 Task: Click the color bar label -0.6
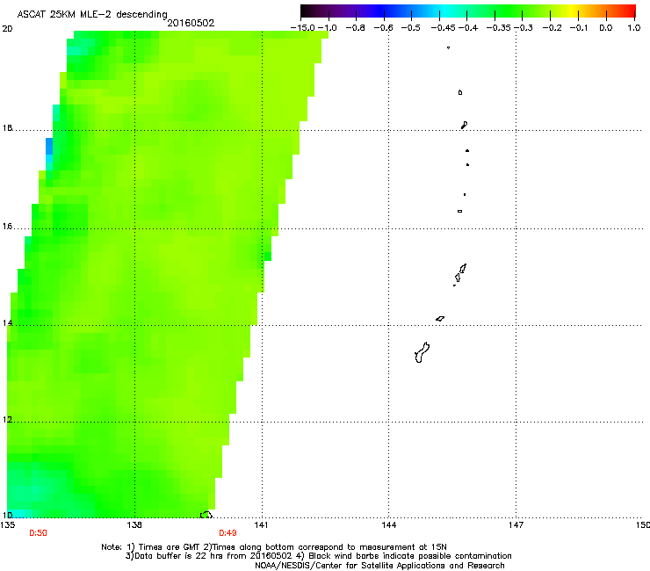click(x=383, y=28)
